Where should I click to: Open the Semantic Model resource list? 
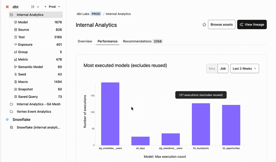(38, 67)
